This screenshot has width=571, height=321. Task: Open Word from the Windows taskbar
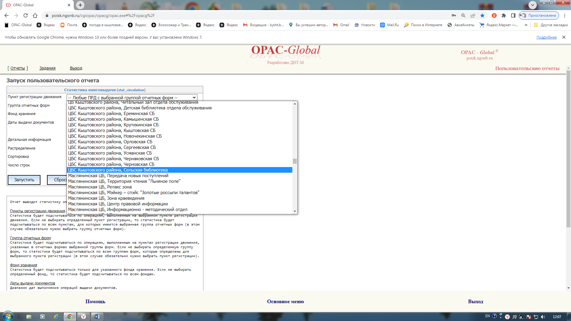tap(97, 317)
